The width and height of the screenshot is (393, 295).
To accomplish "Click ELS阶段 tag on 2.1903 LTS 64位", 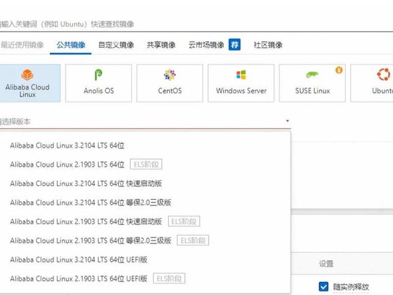I will pyautogui.click(x=146, y=164).
